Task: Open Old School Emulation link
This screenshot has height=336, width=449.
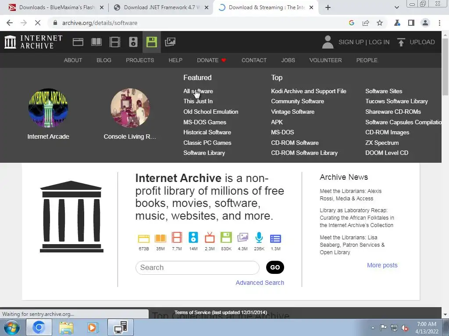Action: (x=211, y=112)
